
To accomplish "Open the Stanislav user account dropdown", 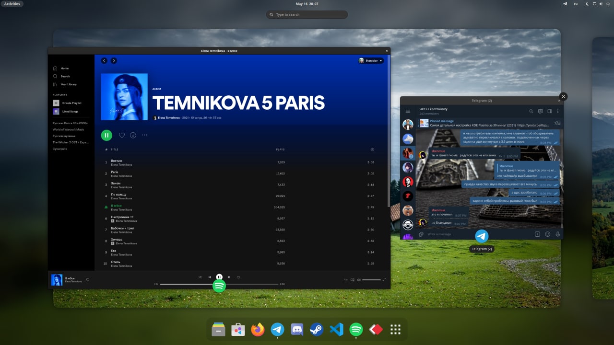I will (x=371, y=61).
